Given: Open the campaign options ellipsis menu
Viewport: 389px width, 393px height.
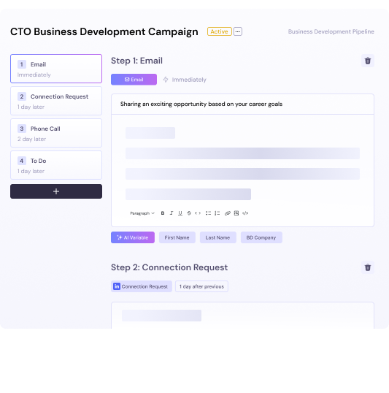Looking at the screenshot, I should 238,31.
